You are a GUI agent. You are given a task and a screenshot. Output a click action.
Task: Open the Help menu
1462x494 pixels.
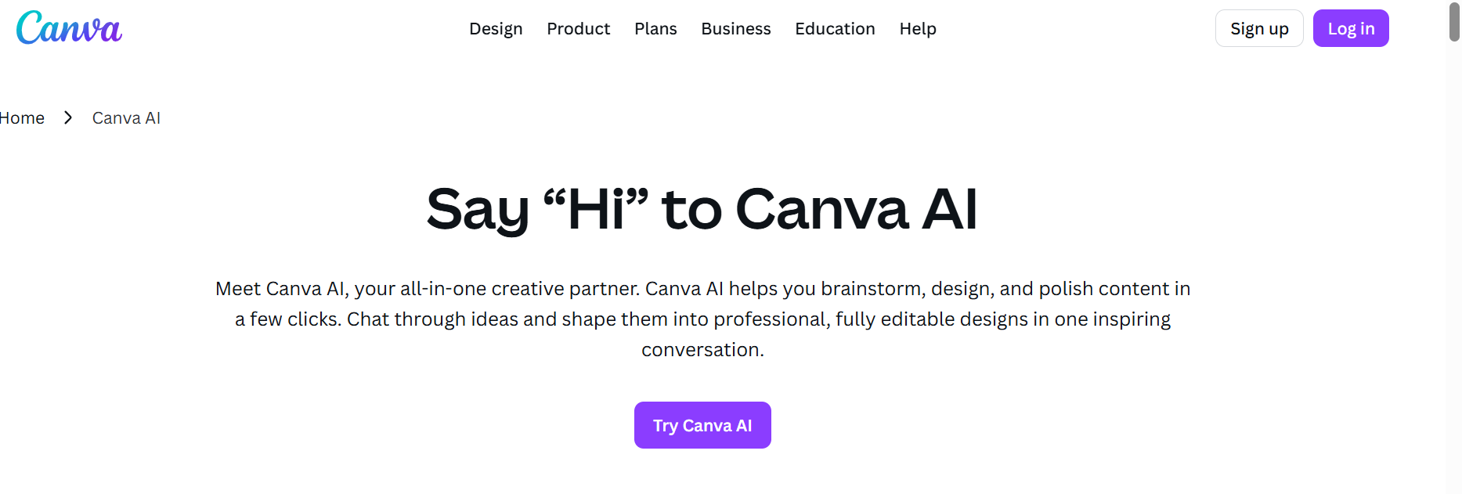coord(918,29)
